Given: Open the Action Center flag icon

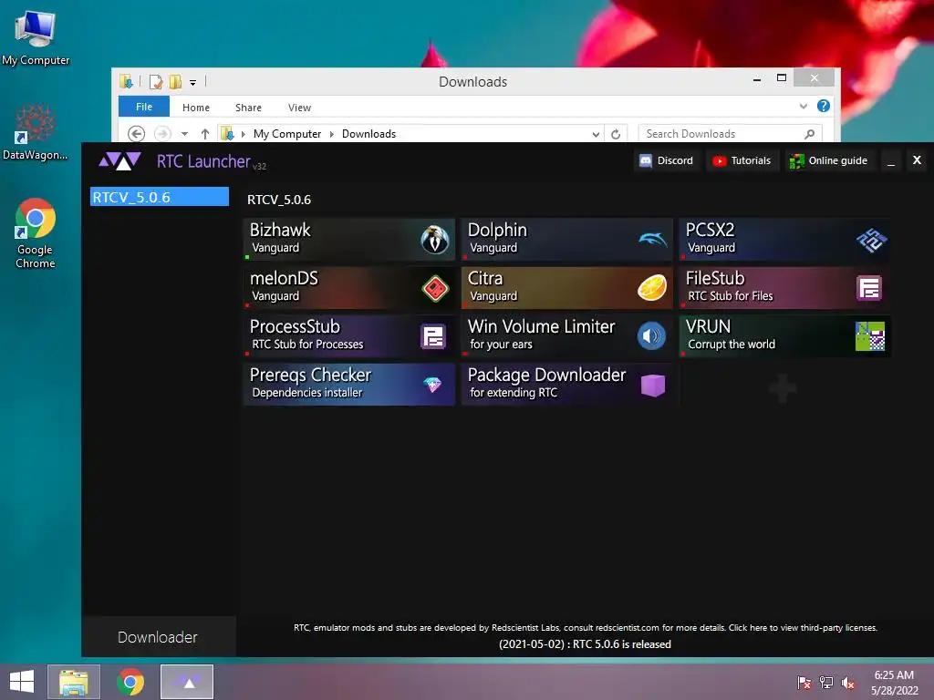Looking at the screenshot, I should (804, 683).
